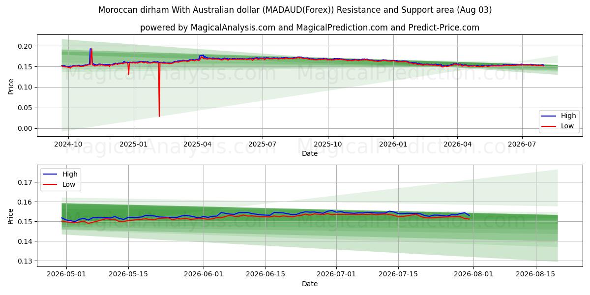Click the 2026-05-15 date tick label
This screenshot has width=590, height=295.
coord(128,275)
